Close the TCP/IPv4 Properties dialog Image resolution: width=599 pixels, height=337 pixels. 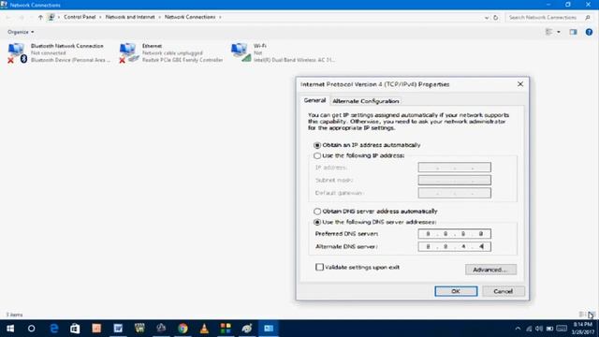click(520, 84)
